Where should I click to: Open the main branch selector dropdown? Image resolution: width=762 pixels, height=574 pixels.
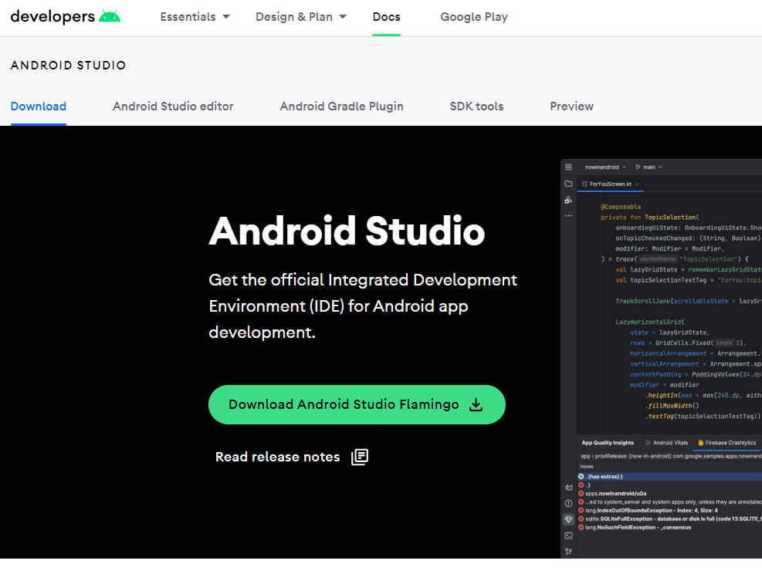coord(649,167)
